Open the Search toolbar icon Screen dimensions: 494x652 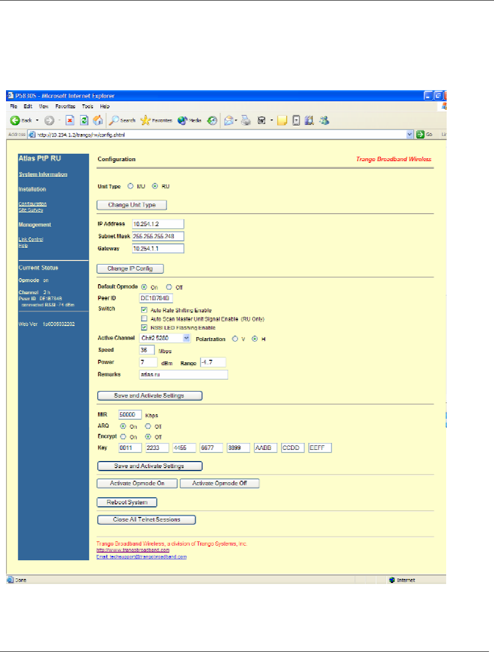point(114,120)
